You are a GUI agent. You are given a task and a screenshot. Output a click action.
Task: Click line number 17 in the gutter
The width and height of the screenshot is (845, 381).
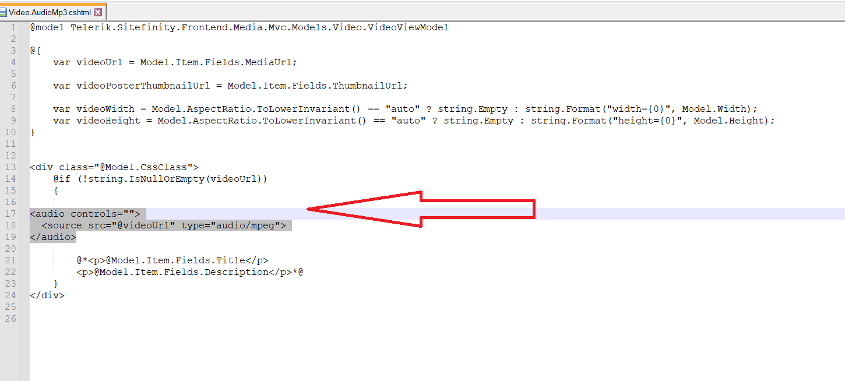[x=10, y=214]
